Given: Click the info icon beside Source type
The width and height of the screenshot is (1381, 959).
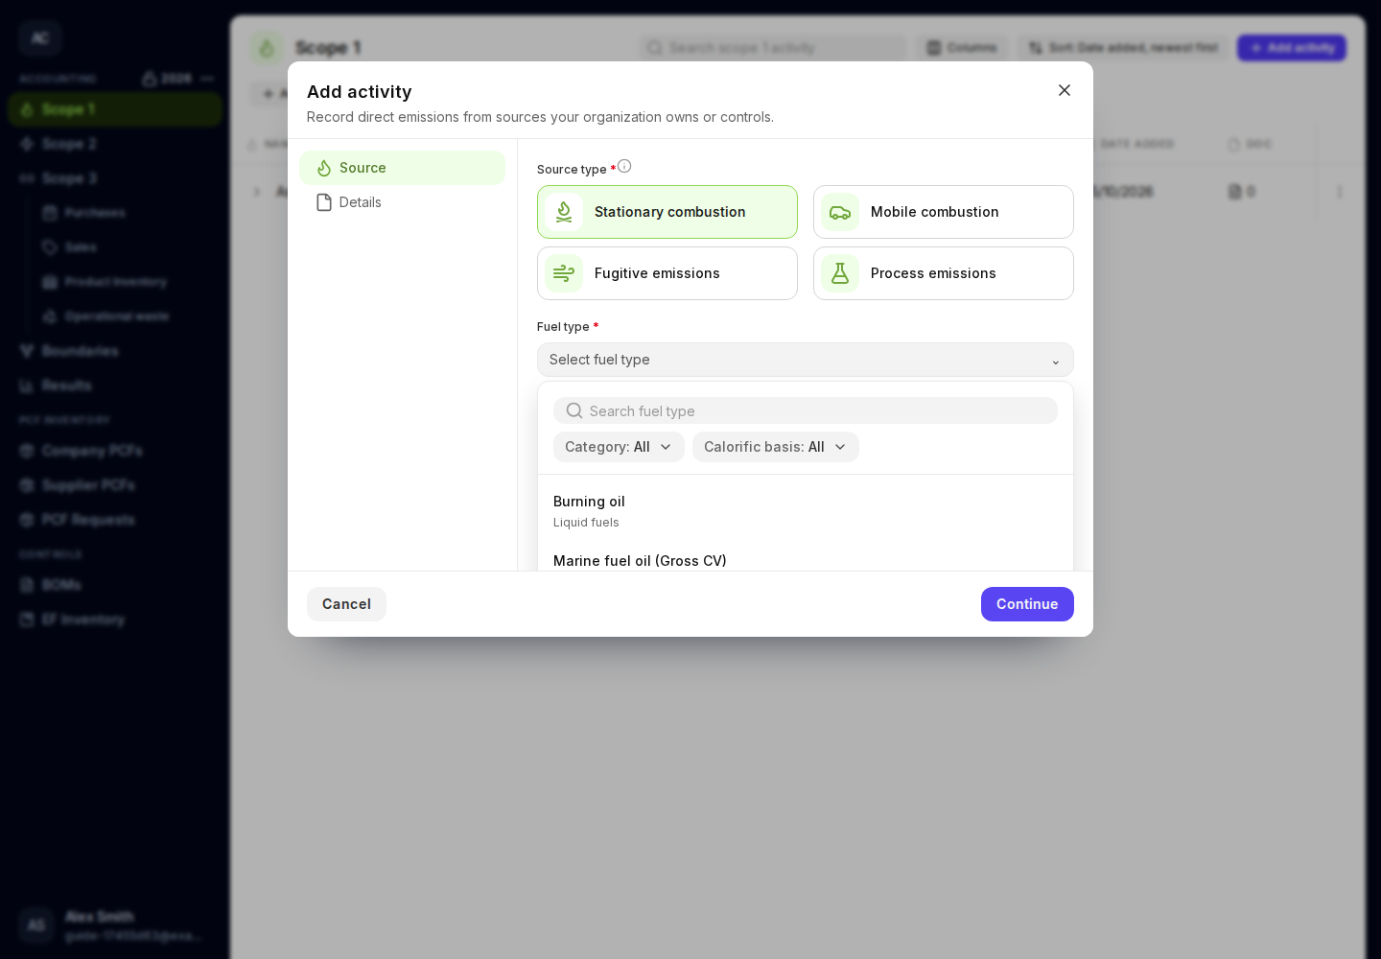Looking at the screenshot, I should 624,166.
